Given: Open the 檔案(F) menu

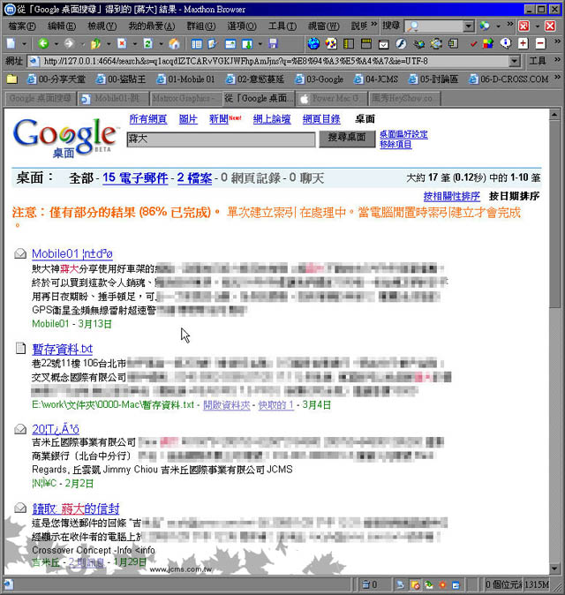Looking at the screenshot, I should point(22,26).
